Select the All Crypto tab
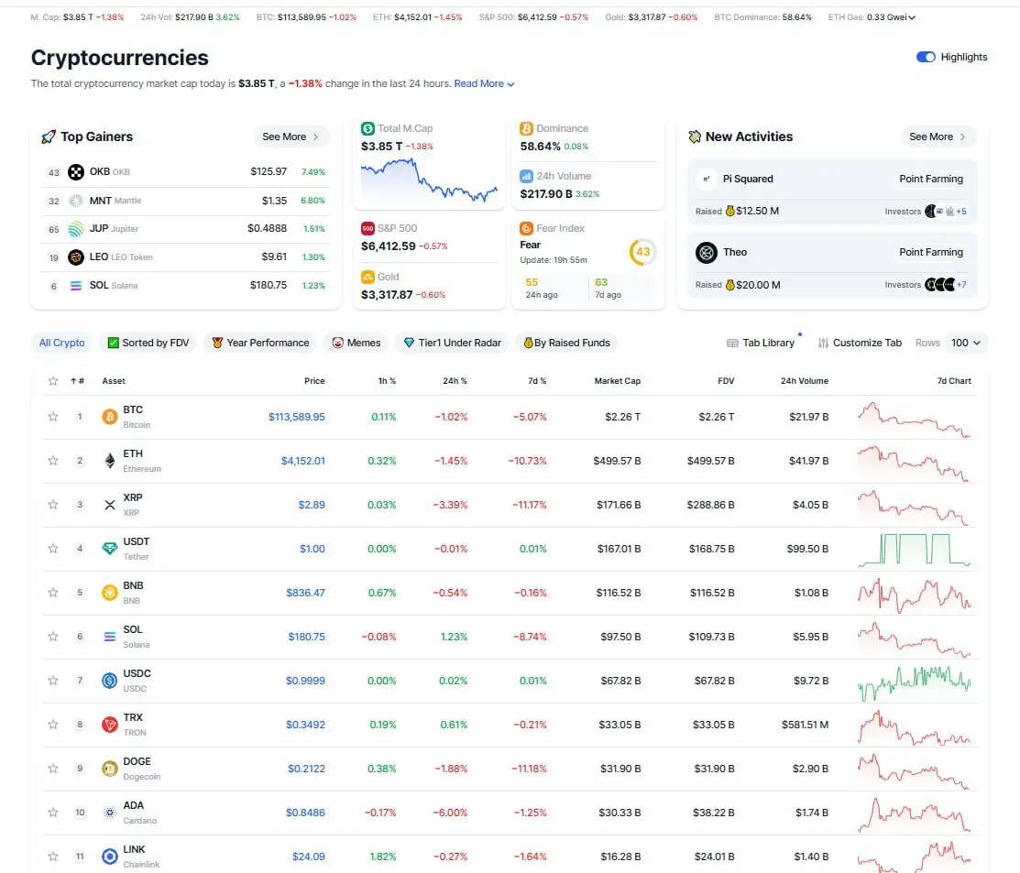The image size is (1020, 873). pos(61,343)
